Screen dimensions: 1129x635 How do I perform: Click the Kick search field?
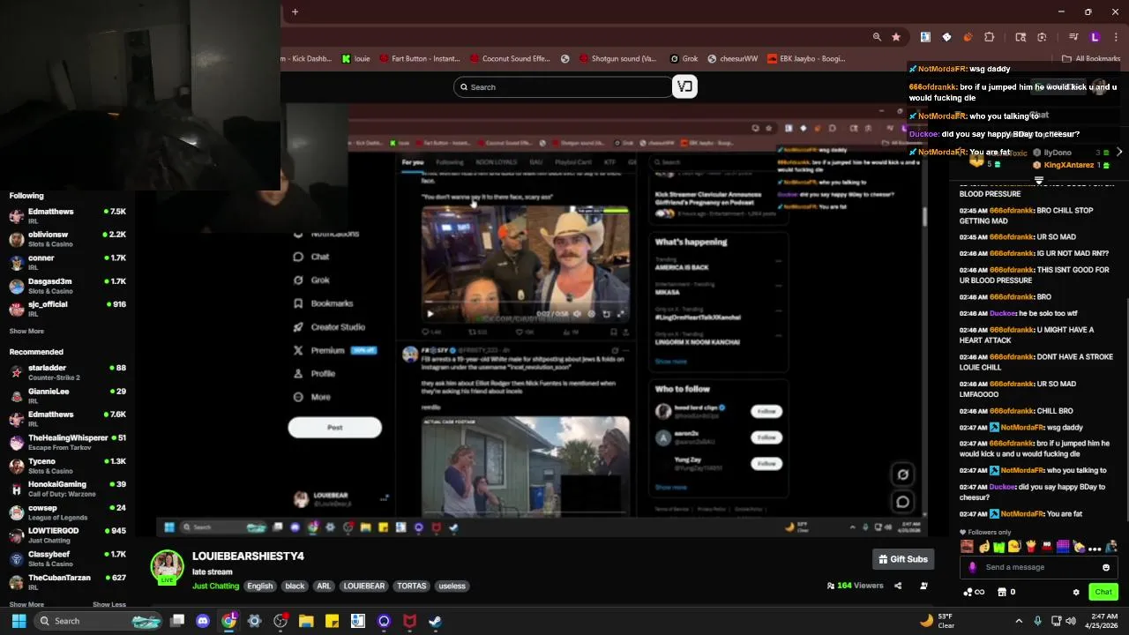(563, 86)
